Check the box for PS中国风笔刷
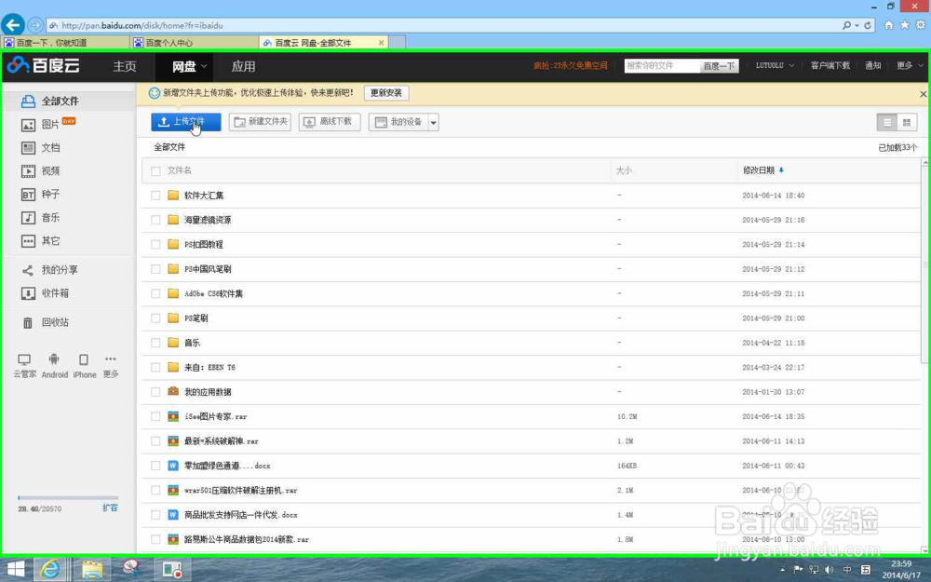931x582 pixels. click(155, 269)
